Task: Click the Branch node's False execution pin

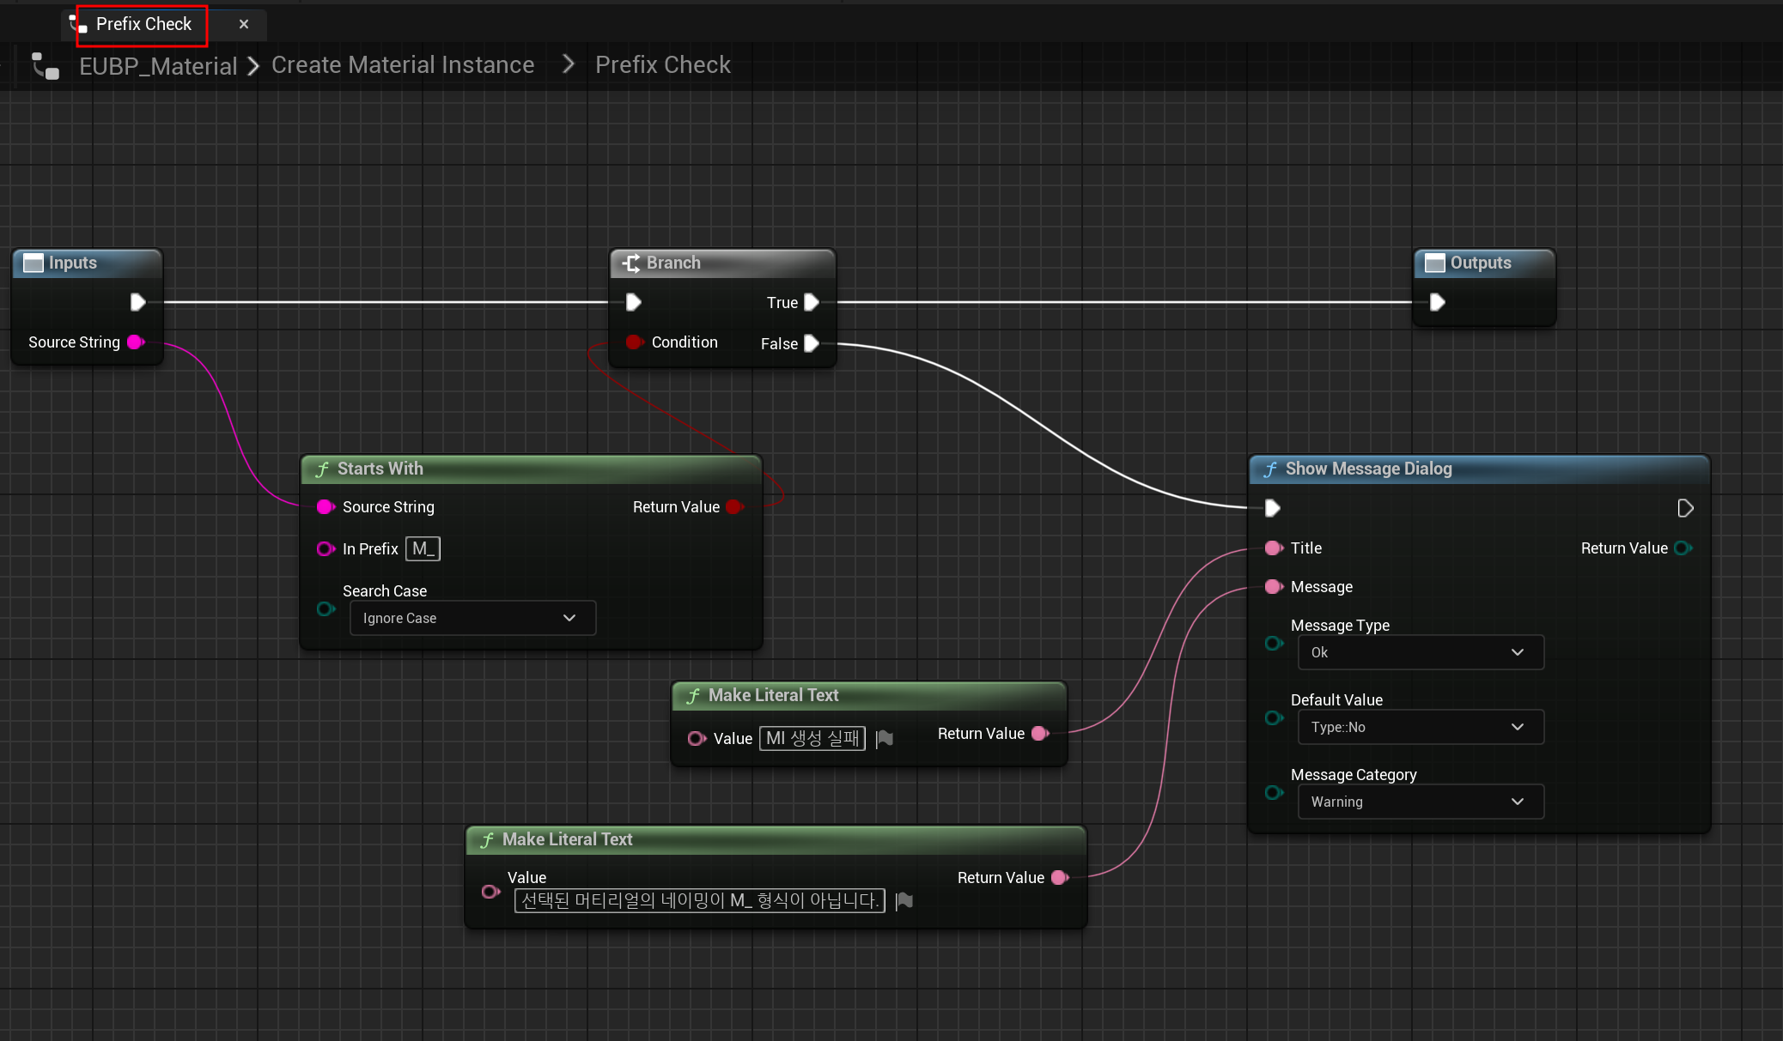Action: [811, 343]
